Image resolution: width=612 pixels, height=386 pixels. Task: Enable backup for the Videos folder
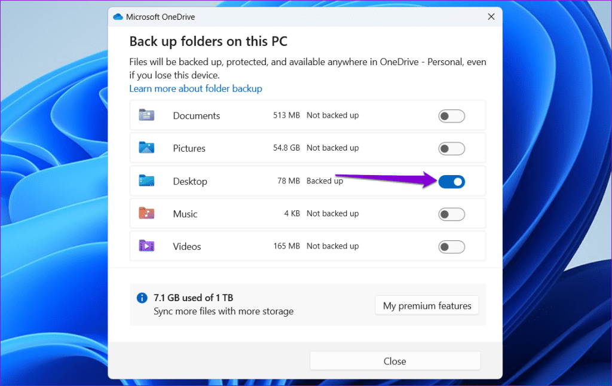click(x=451, y=246)
